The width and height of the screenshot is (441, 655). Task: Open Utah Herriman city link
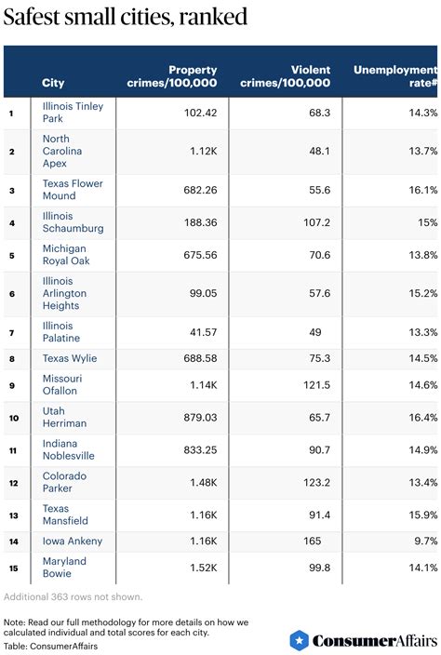(64, 418)
